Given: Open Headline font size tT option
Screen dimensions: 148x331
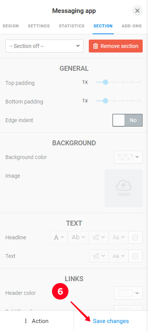Looking at the screenshot, I should point(99,237).
